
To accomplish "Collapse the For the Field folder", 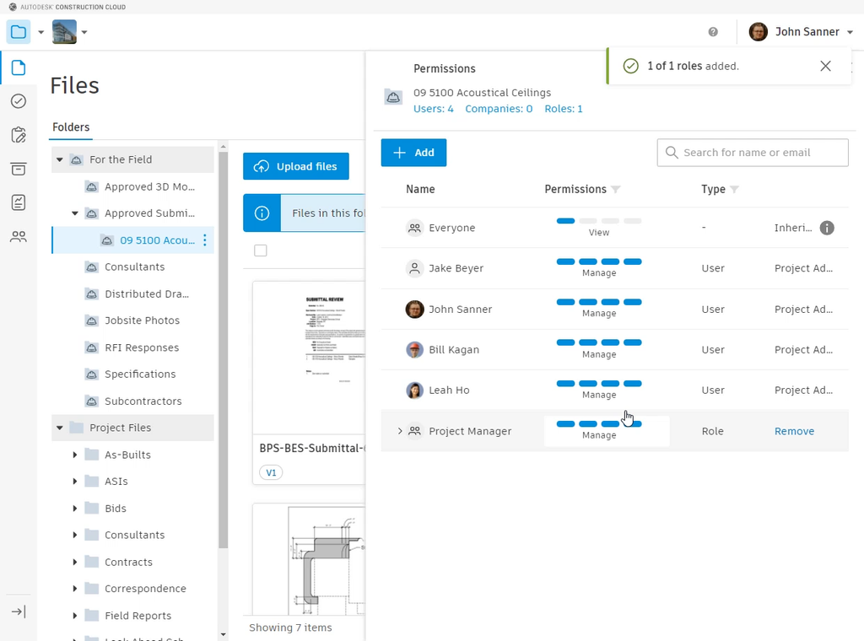I will [x=60, y=159].
